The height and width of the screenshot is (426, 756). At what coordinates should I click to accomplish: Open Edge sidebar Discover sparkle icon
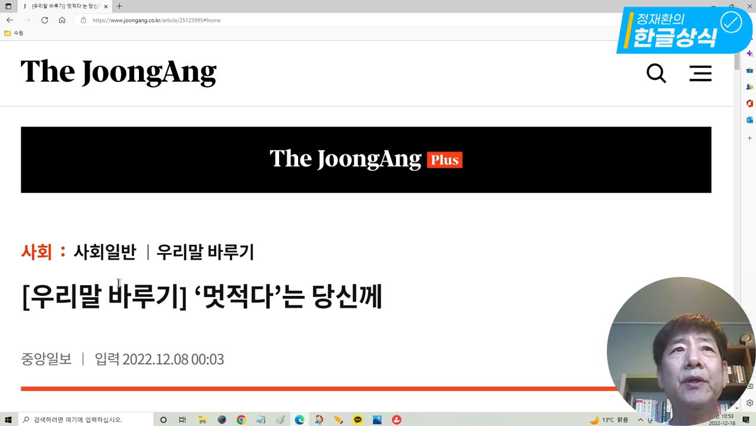(x=749, y=53)
